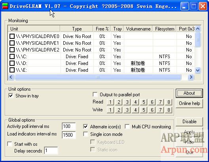Screen dimensions: 209x162
Task: Select Read pin 5 button
Action: [144, 102]
